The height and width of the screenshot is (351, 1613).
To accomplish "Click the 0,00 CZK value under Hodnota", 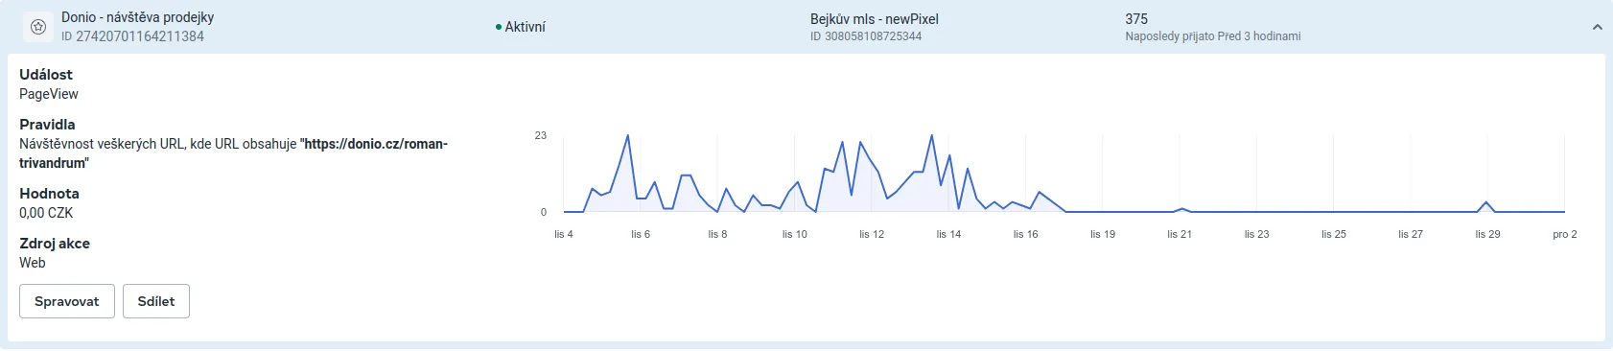I will pyautogui.click(x=46, y=213).
